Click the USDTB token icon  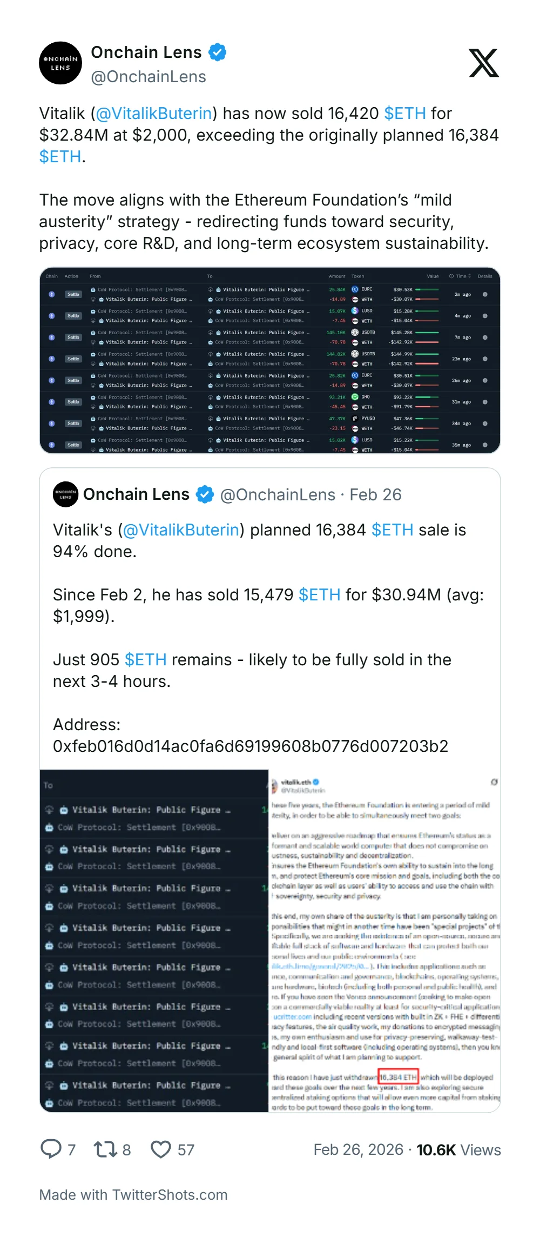354,333
